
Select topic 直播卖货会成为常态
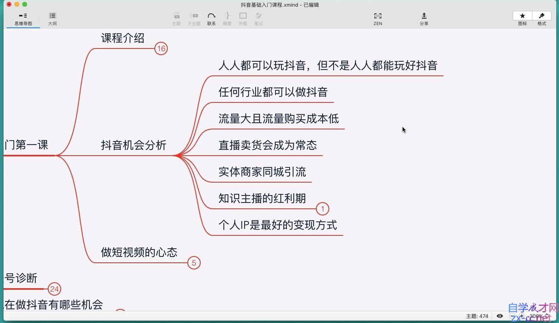[x=267, y=145]
